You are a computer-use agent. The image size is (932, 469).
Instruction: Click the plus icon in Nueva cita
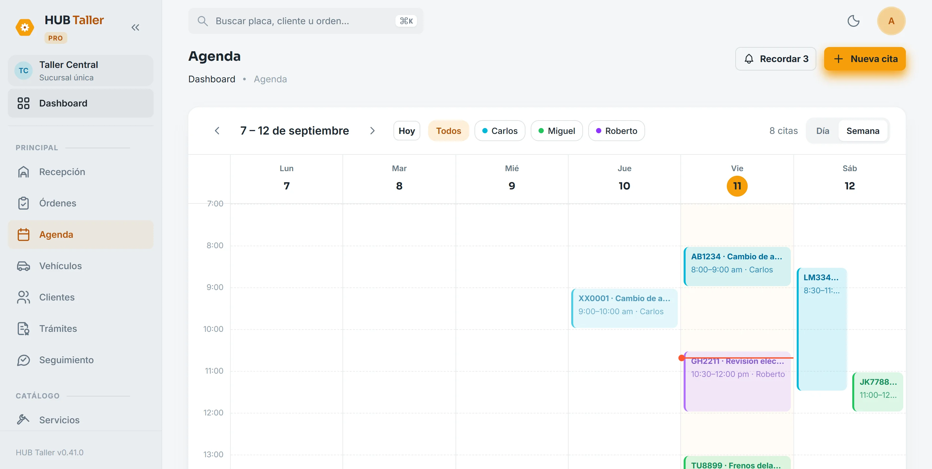point(838,58)
